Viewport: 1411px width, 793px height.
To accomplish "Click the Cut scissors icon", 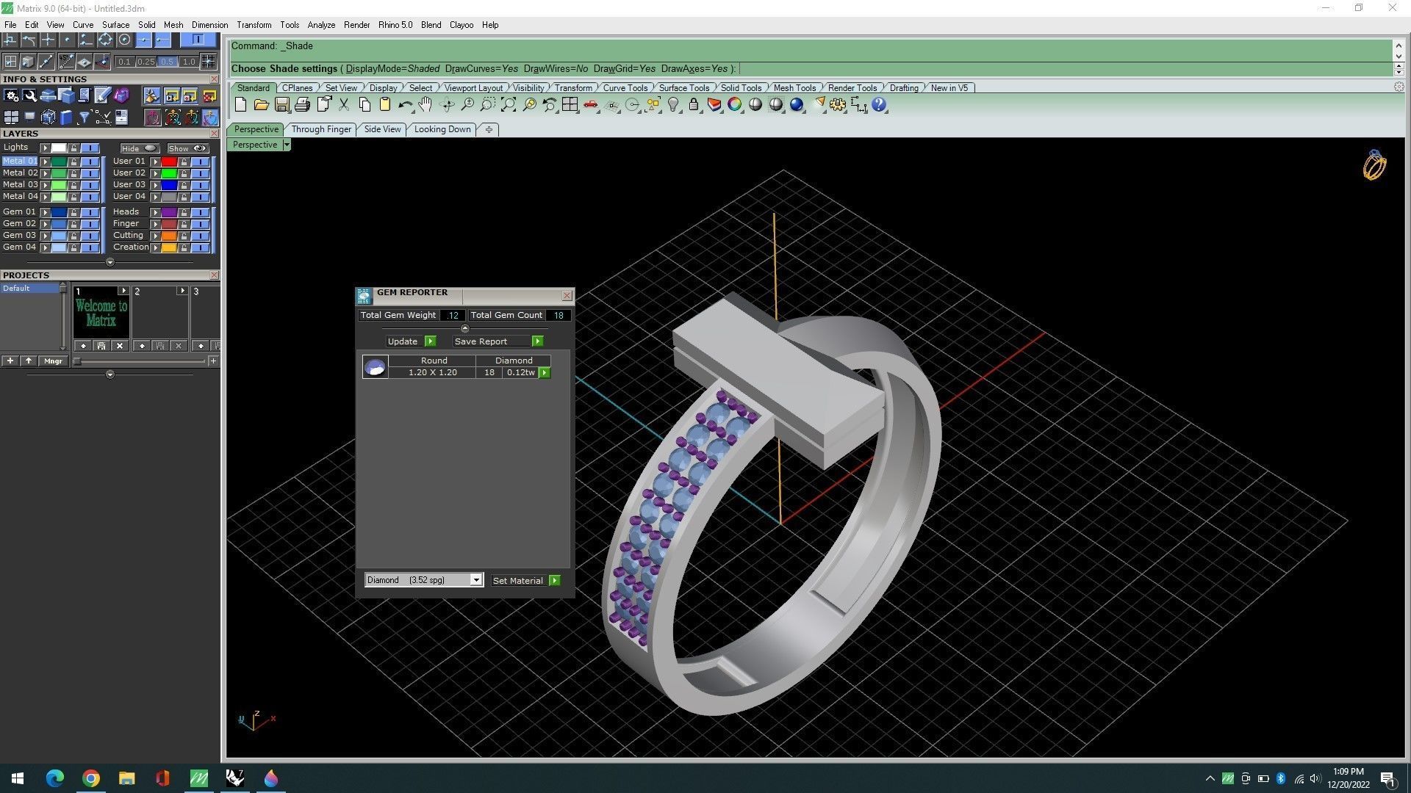I will point(343,105).
